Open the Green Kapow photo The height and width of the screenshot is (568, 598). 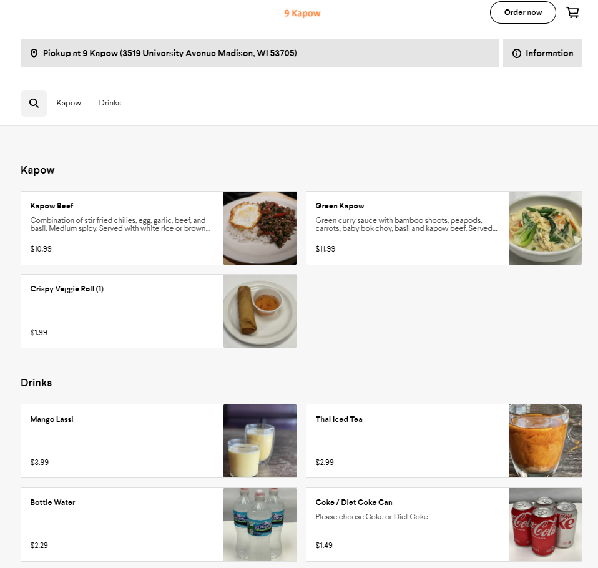(x=545, y=228)
